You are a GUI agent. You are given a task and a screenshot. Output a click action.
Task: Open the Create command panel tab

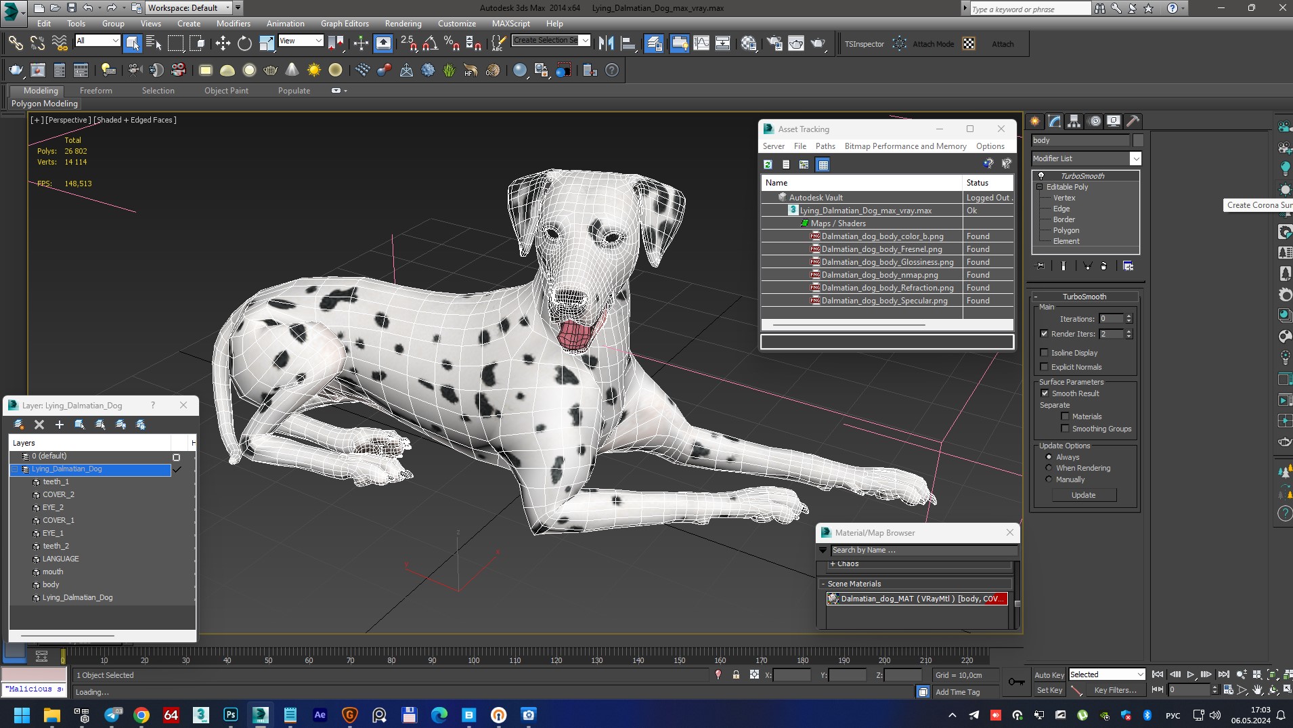tap(1035, 121)
